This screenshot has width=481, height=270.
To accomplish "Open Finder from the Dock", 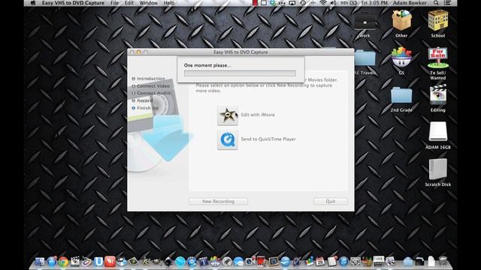I will [40, 262].
